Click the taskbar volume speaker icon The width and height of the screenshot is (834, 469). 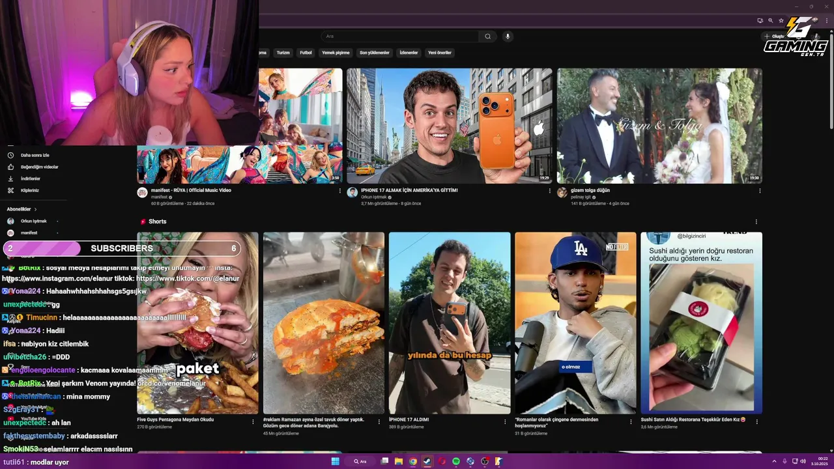click(803, 461)
